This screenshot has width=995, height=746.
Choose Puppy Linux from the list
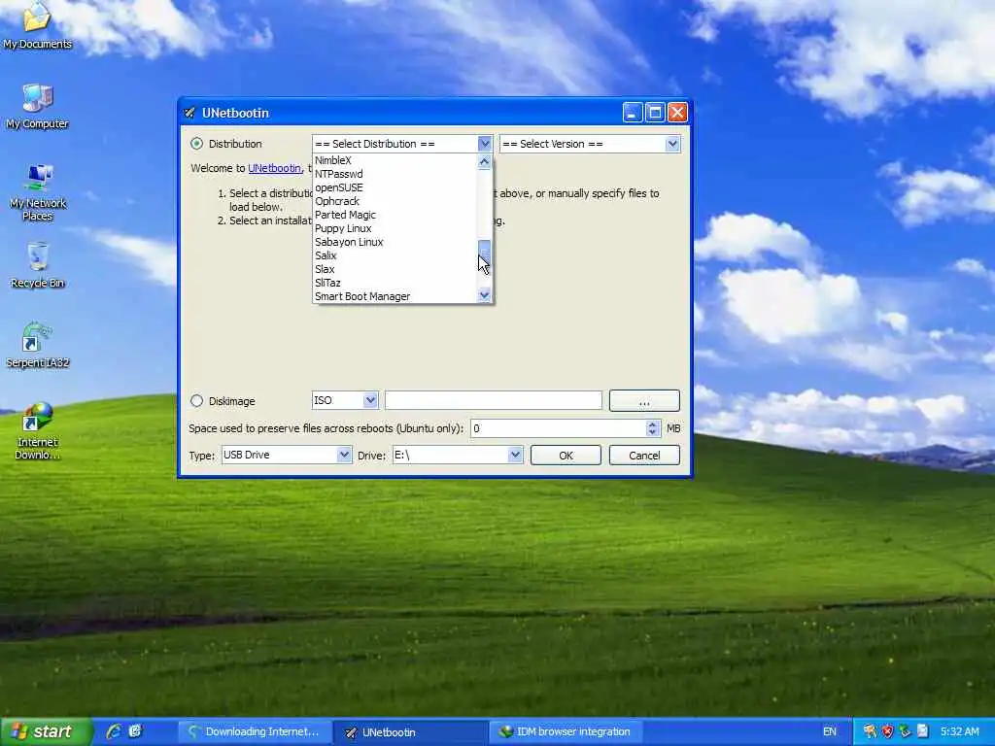click(x=395, y=228)
